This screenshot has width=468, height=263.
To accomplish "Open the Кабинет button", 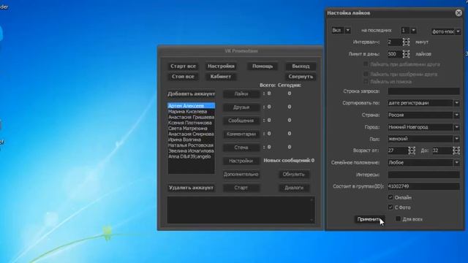I will [221, 77].
